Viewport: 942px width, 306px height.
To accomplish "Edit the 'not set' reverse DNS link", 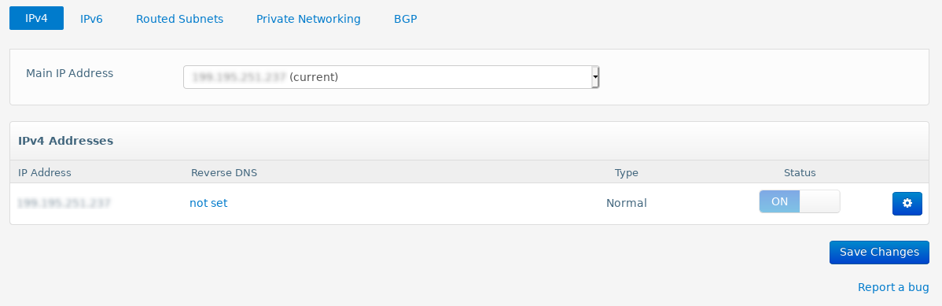I will (208, 203).
